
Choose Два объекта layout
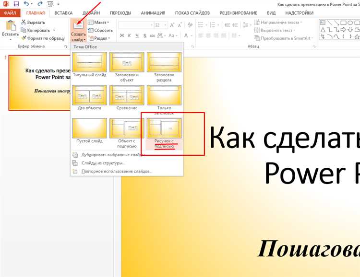(x=90, y=98)
